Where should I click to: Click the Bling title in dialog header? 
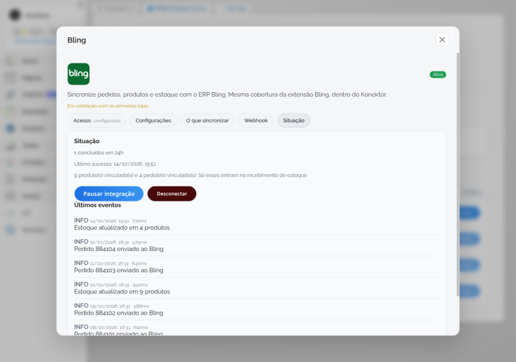(77, 40)
